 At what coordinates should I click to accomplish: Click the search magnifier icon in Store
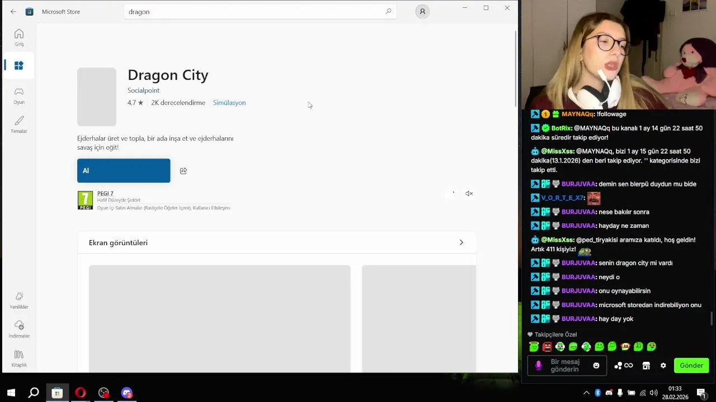[388, 11]
